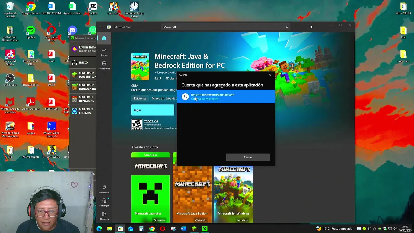Open the taskbar clock showing 21:59
Viewport: 414px width, 233px height.
405,229
